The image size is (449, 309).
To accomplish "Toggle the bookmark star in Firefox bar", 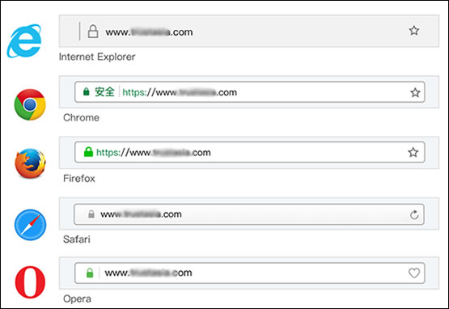I will click(x=413, y=152).
